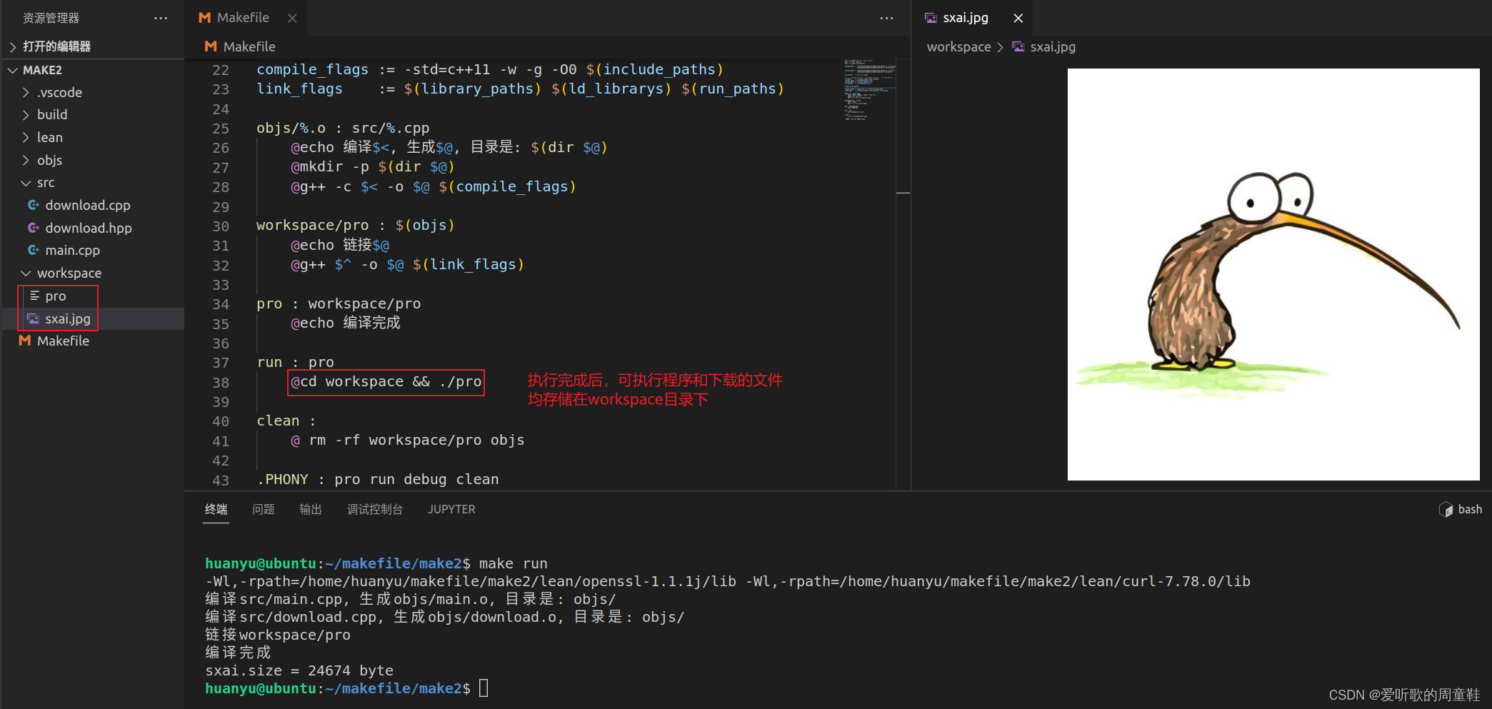Click .PHONY line in Makefile
Viewport: 1492px width, 709px height.
[378, 480]
